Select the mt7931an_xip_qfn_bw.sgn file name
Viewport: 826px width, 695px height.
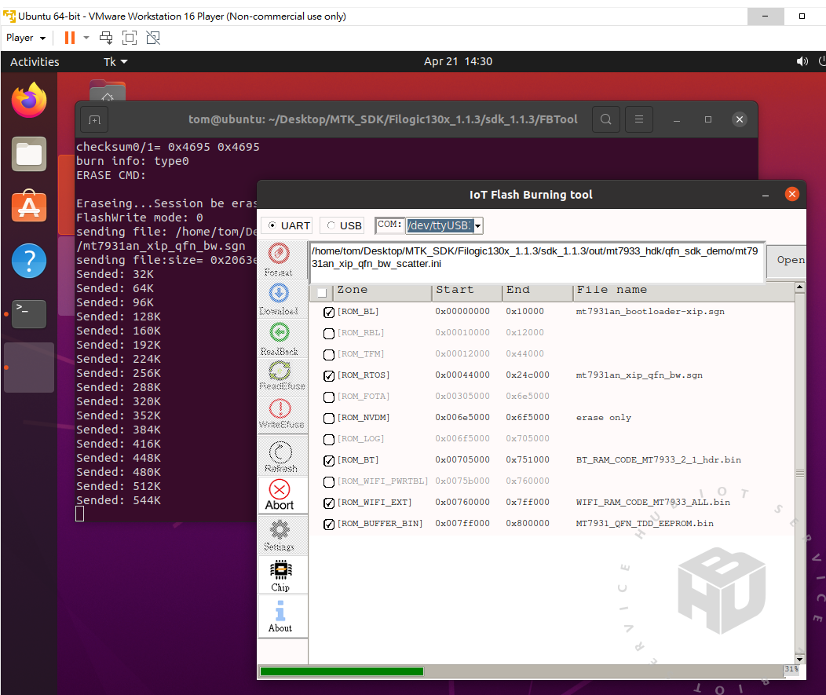point(639,375)
